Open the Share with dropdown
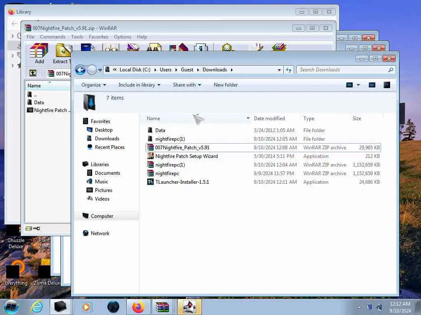Viewport: 421px width, 315px height. coord(187,85)
